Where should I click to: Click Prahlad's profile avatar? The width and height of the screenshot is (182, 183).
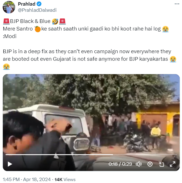9,7
